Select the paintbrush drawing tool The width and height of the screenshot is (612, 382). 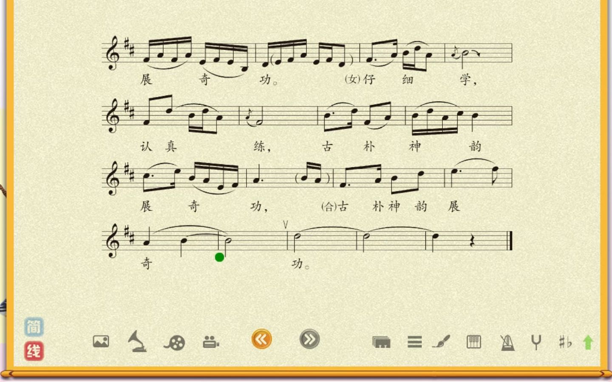441,341
